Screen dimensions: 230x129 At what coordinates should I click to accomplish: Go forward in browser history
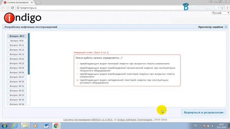pyautogui.click(x=8, y=8)
